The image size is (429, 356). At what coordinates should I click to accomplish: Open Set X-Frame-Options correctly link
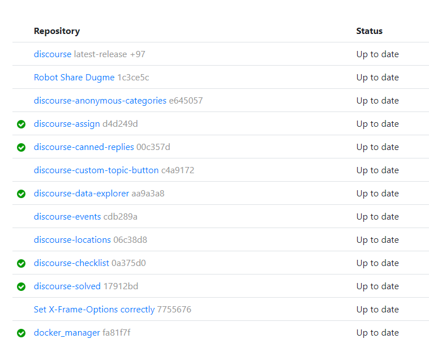(x=94, y=310)
